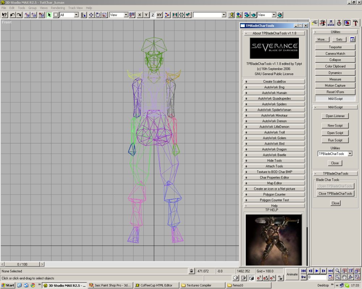The height and width of the screenshot is (289, 362).
Task: Restrict transforms to the X axis
Action: pos(139,15)
